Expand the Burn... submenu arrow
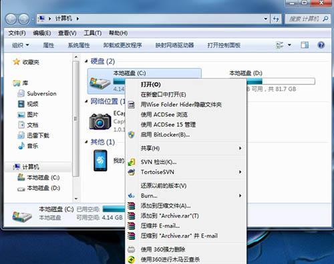This screenshot has height=264, width=334. (x=240, y=195)
